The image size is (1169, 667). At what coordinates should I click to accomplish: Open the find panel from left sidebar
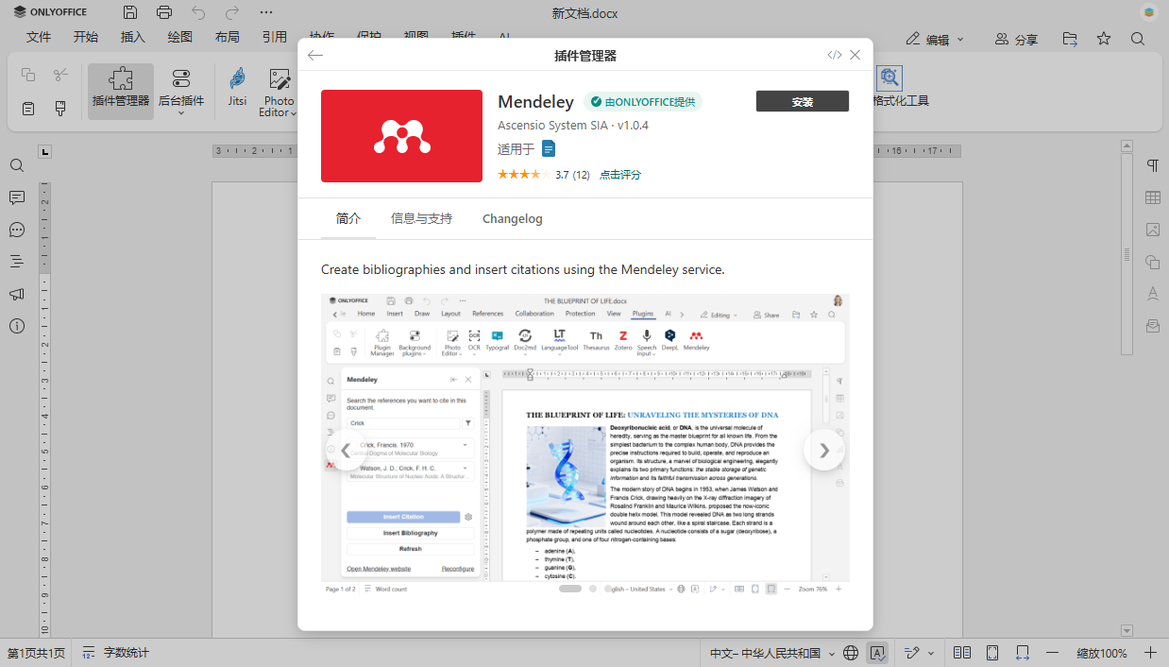[x=17, y=165]
